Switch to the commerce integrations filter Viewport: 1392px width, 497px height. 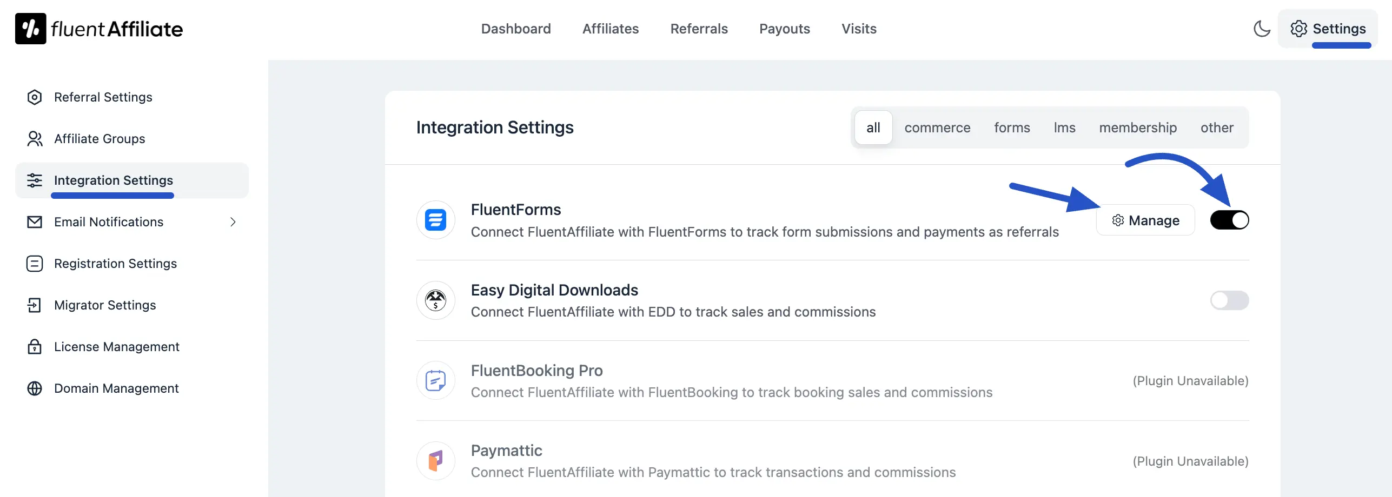click(937, 127)
